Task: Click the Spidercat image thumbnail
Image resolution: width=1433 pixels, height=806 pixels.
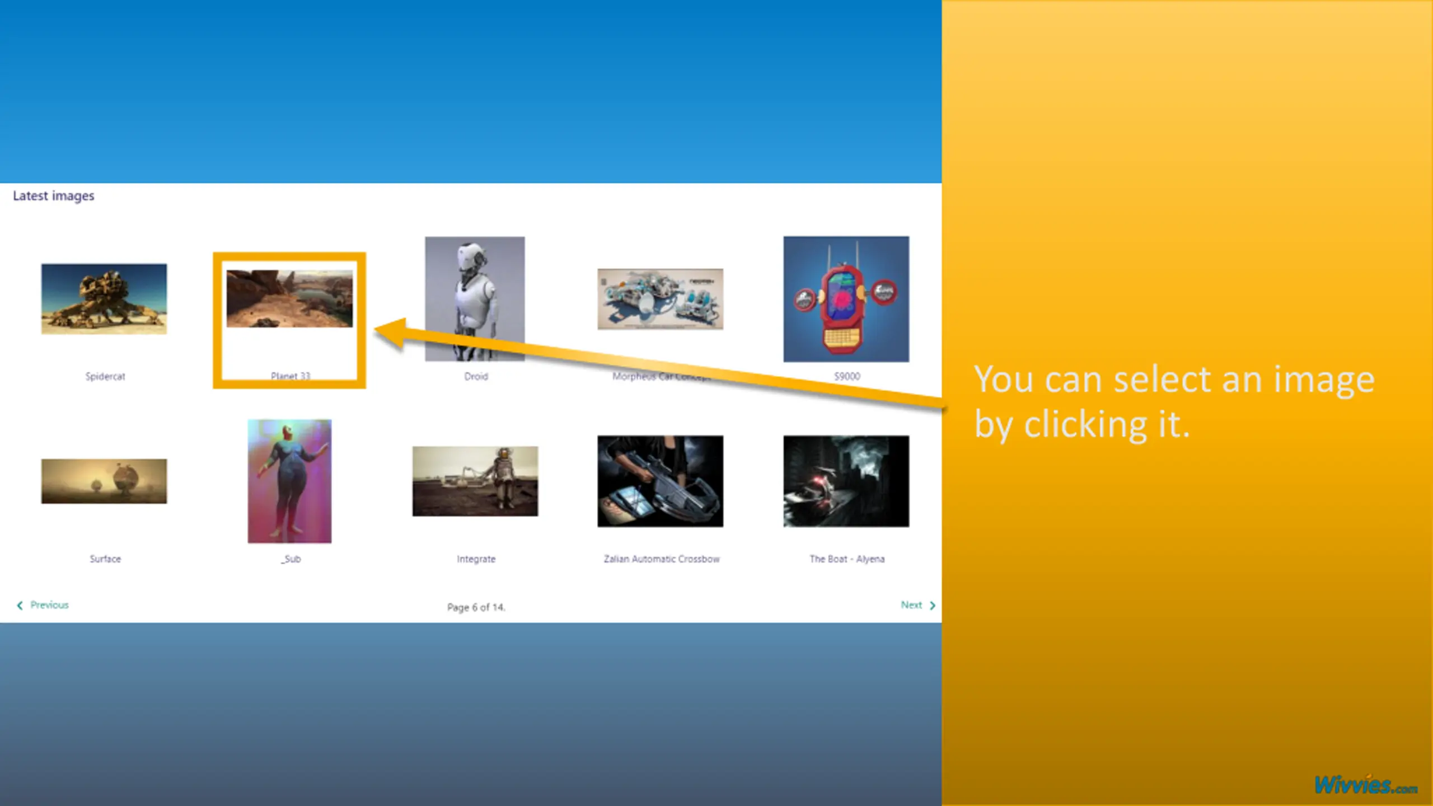Action: pyautogui.click(x=104, y=299)
